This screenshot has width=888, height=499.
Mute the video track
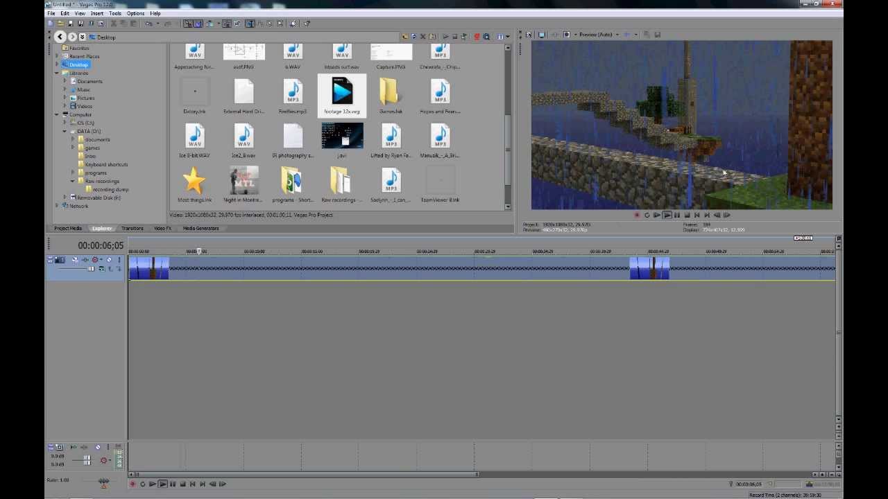pyautogui.click(x=109, y=260)
